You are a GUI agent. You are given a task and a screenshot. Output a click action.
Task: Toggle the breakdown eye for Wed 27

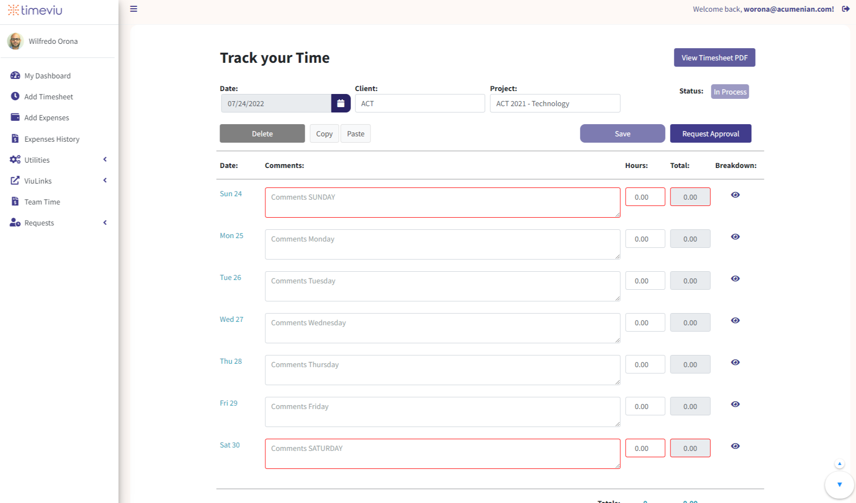click(735, 320)
